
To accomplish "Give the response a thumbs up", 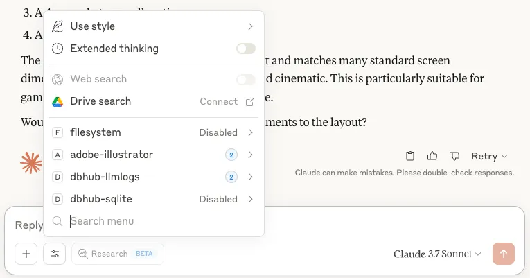I will tap(432, 156).
